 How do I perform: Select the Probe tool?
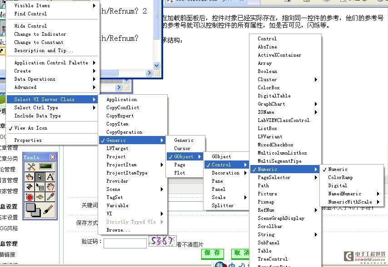40,197
